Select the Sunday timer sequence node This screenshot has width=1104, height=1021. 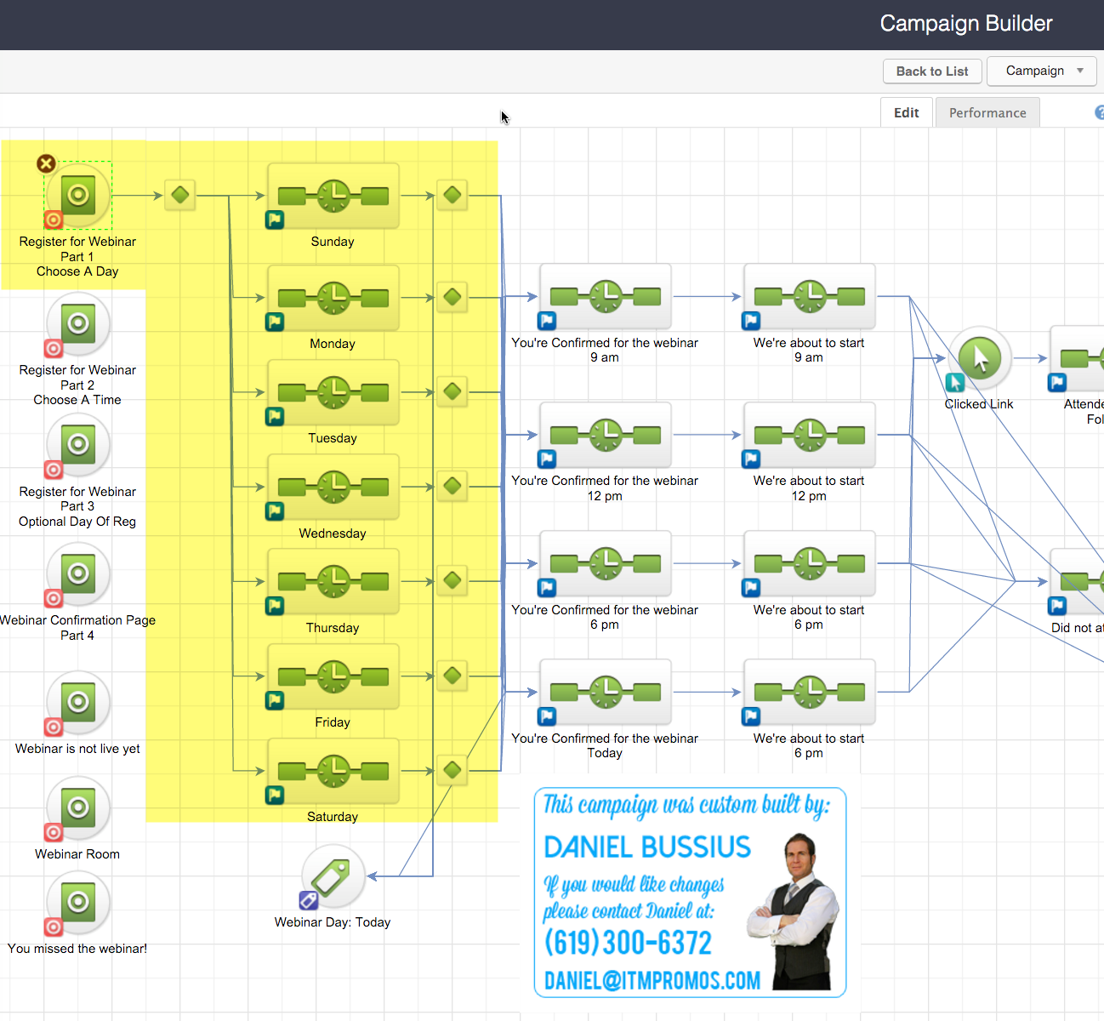coord(333,197)
